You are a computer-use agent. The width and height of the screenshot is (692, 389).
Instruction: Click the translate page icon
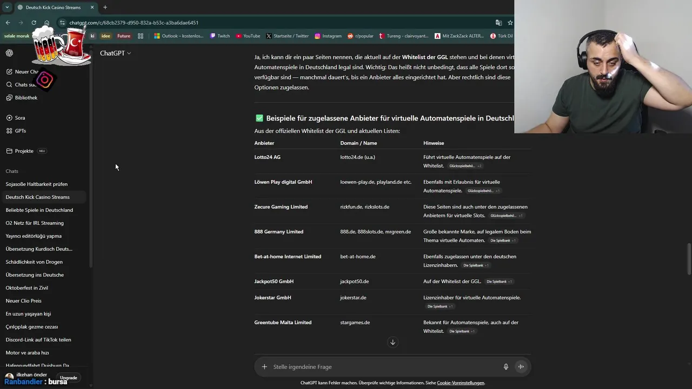click(x=498, y=23)
